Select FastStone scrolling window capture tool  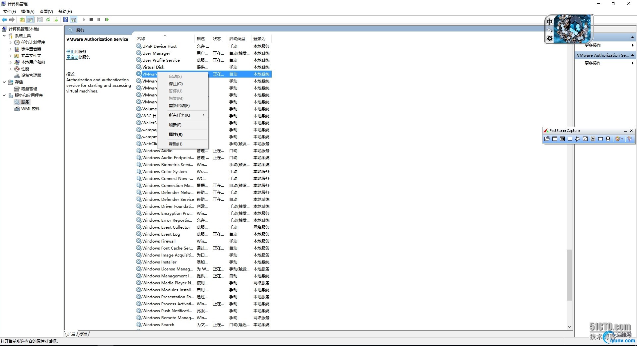[593, 139]
